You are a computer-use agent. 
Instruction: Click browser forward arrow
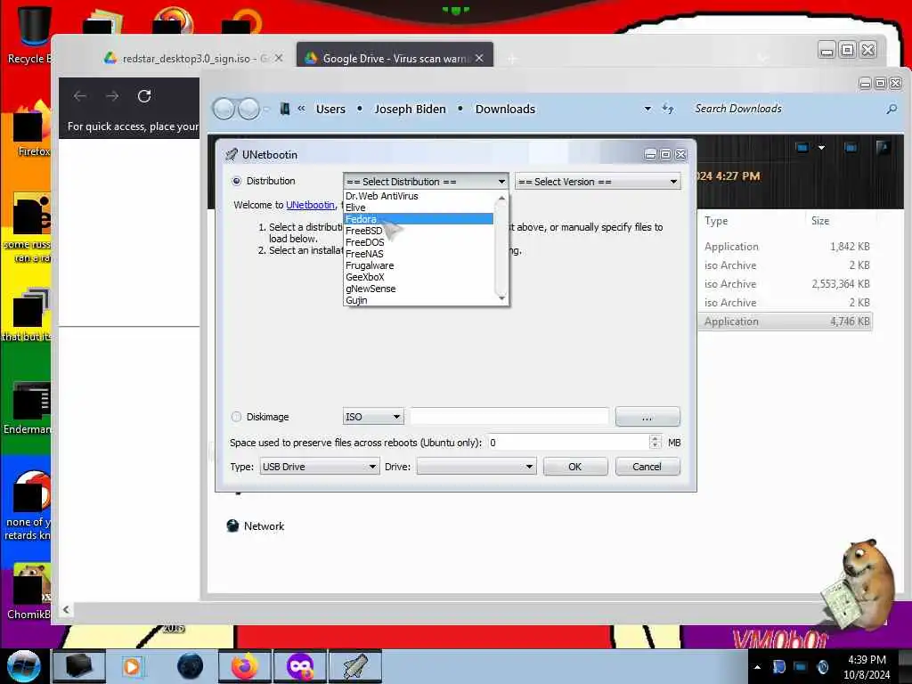(112, 96)
